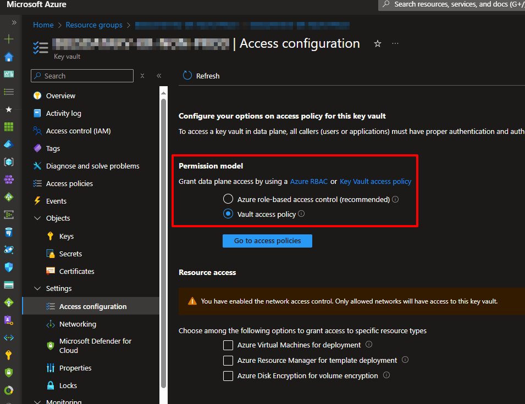The image size is (525, 404).
Task: Open Microsoft Defender for Cloud
Action: [96, 346]
